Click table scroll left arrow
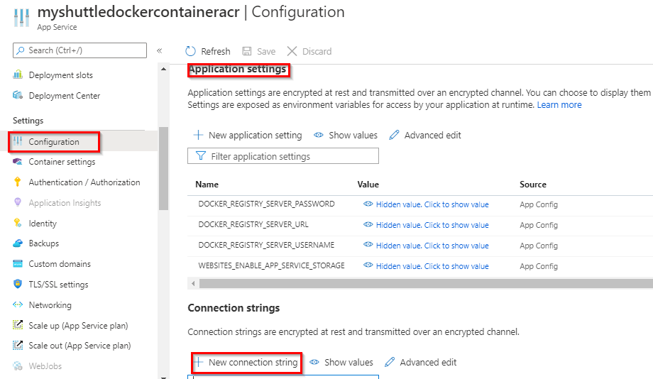This screenshot has height=379, width=653. point(193,284)
